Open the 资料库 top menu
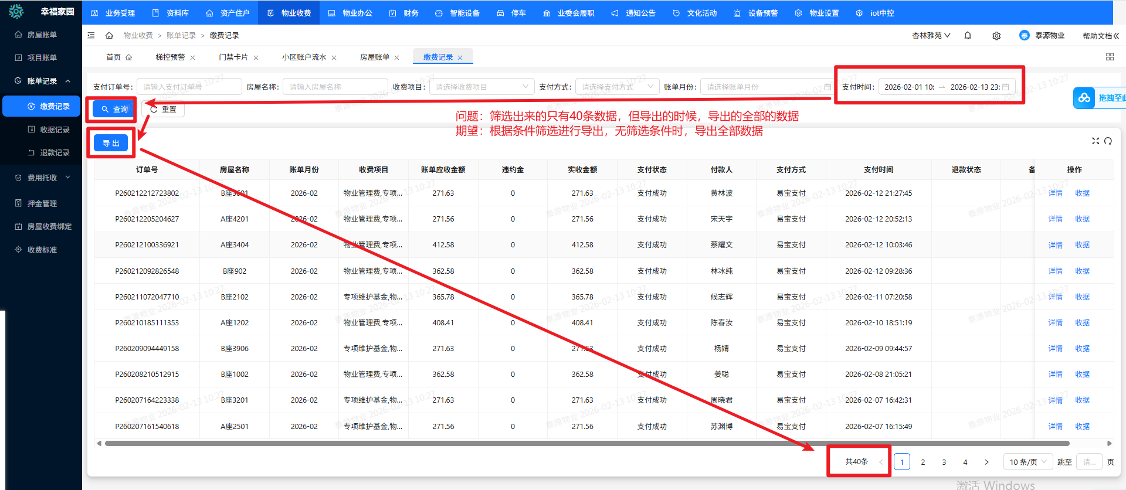This screenshot has width=1126, height=490. (171, 13)
